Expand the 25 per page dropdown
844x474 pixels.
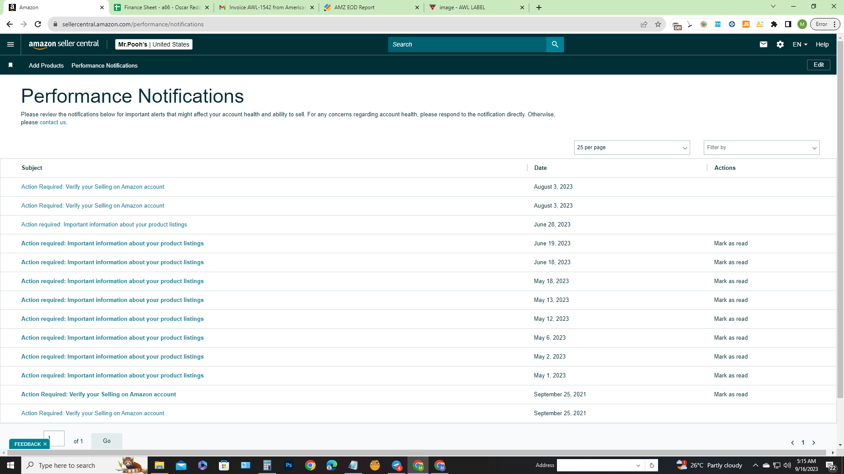click(x=632, y=147)
